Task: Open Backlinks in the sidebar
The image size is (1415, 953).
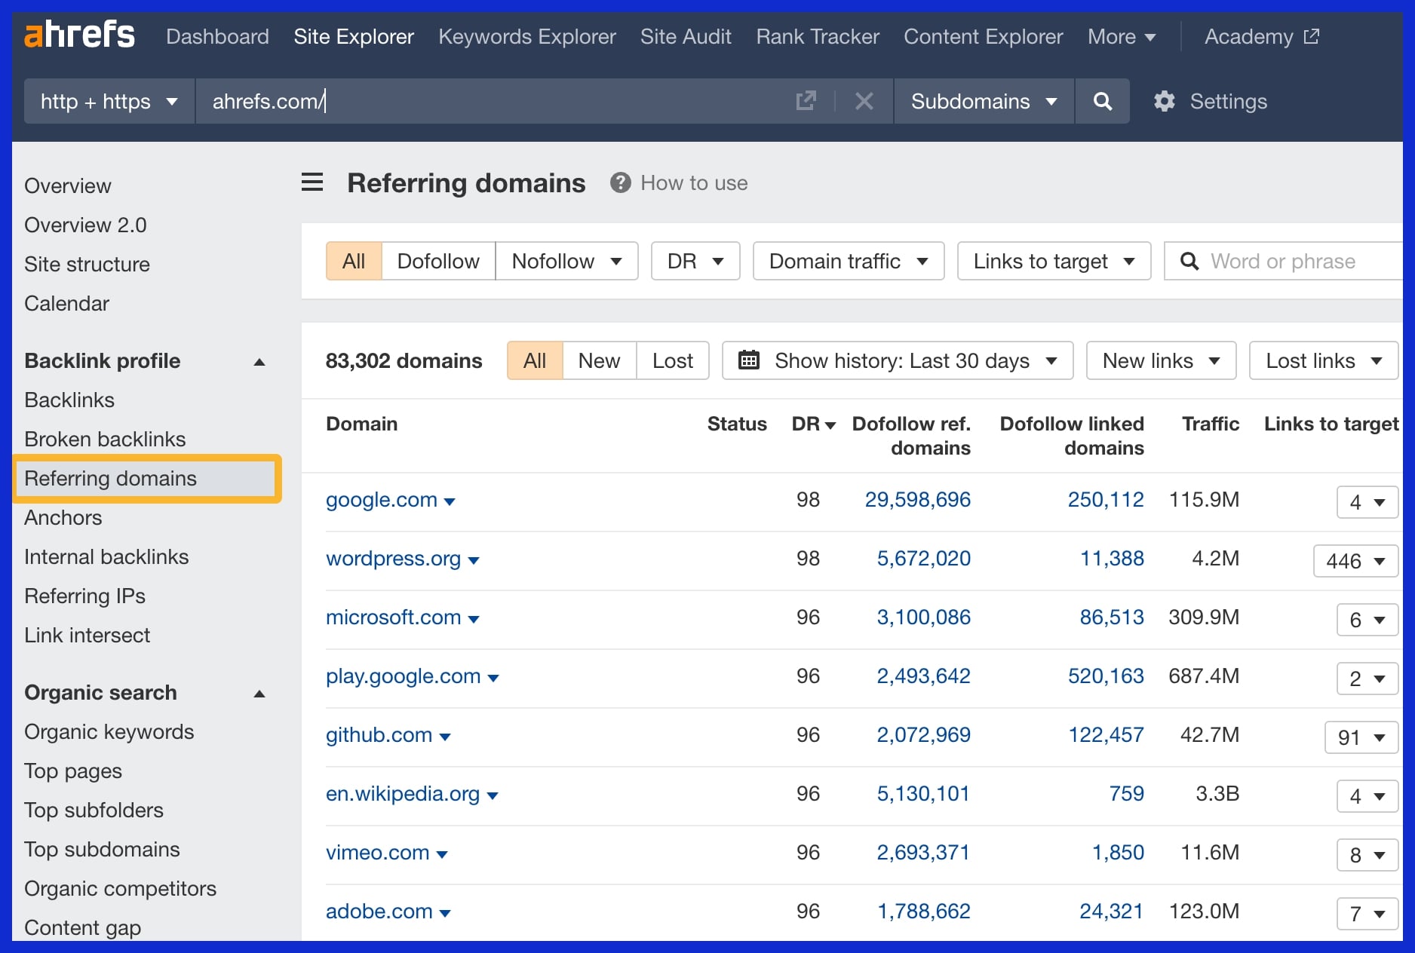Action: tap(69, 400)
